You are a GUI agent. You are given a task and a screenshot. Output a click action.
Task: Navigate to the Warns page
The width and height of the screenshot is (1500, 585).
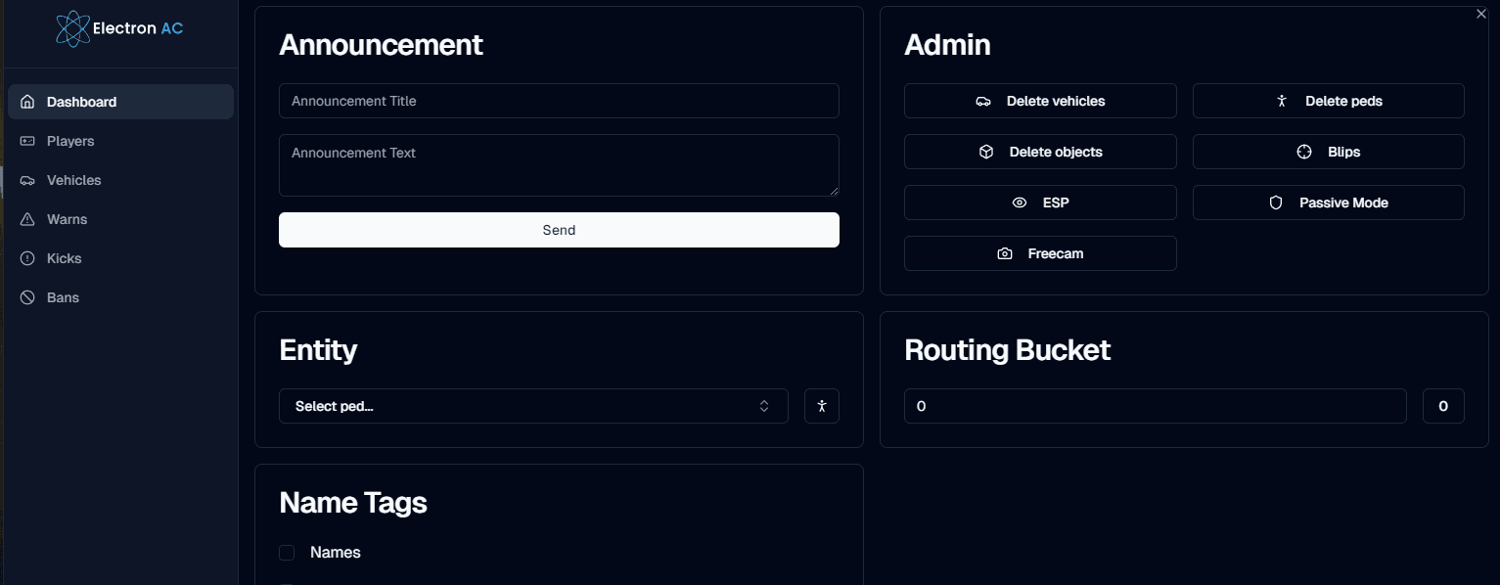pyautogui.click(x=67, y=219)
